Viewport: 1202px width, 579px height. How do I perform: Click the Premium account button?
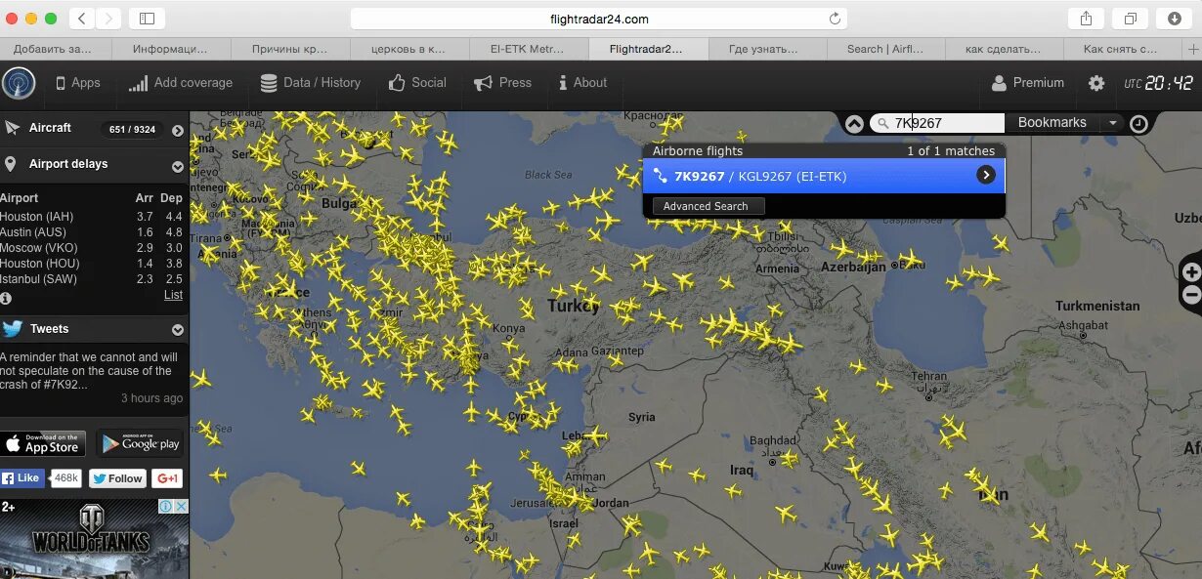(1028, 83)
